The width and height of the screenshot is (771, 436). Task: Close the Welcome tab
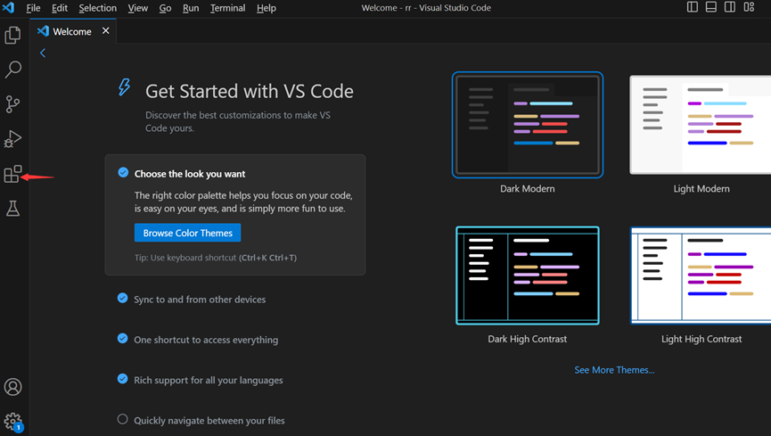(x=105, y=31)
